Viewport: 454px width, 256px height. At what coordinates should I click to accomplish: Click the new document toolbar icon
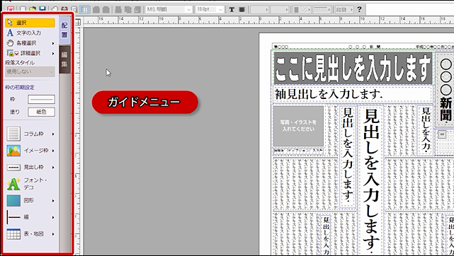(x=23, y=9)
